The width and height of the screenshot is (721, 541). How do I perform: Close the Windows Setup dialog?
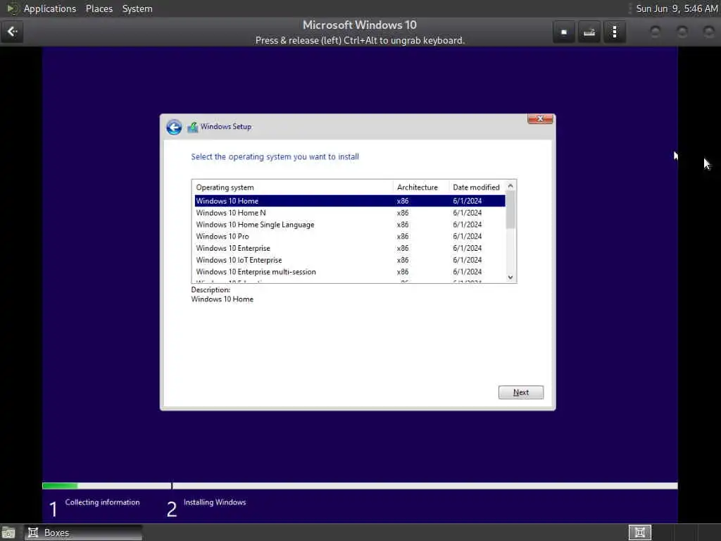point(540,118)
